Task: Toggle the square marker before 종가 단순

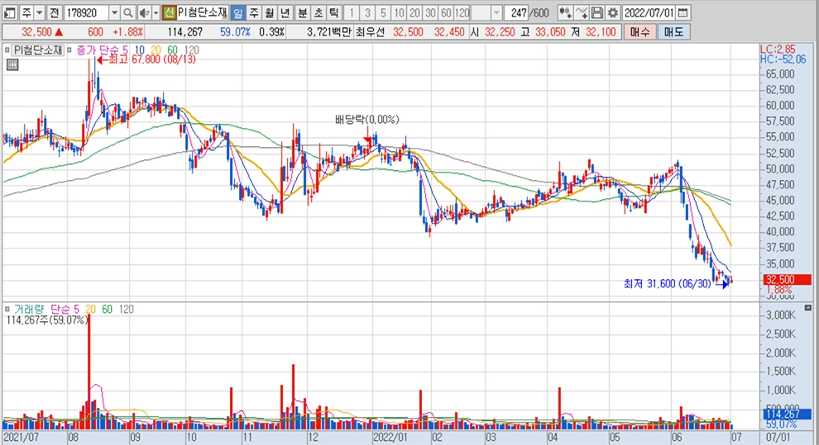Action: pos(69,50)
